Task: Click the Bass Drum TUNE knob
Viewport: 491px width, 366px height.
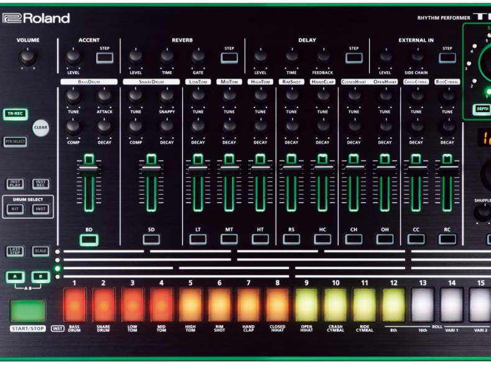Action: point(73,97)
